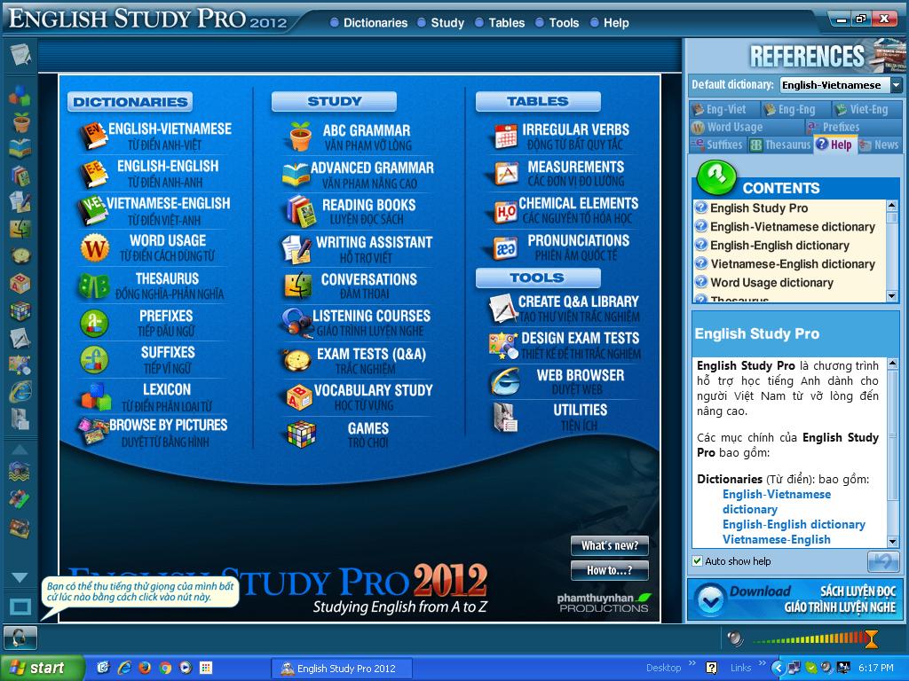Open Games Rubik's cube icon
Viewport: 909px width, 681px height.
point(302,434)
